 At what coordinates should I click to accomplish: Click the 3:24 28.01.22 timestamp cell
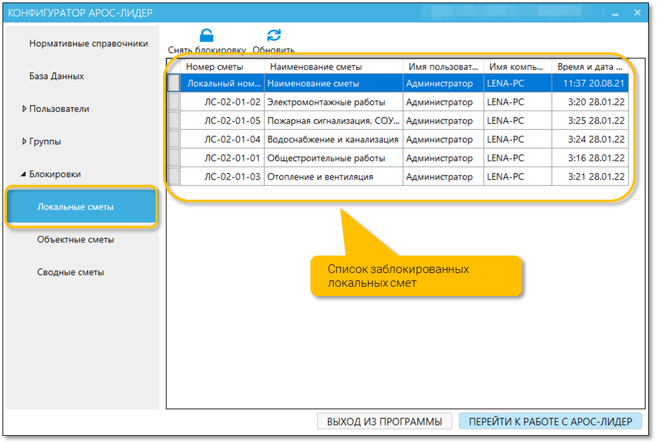pyautogui.click(x=590, y=139)
